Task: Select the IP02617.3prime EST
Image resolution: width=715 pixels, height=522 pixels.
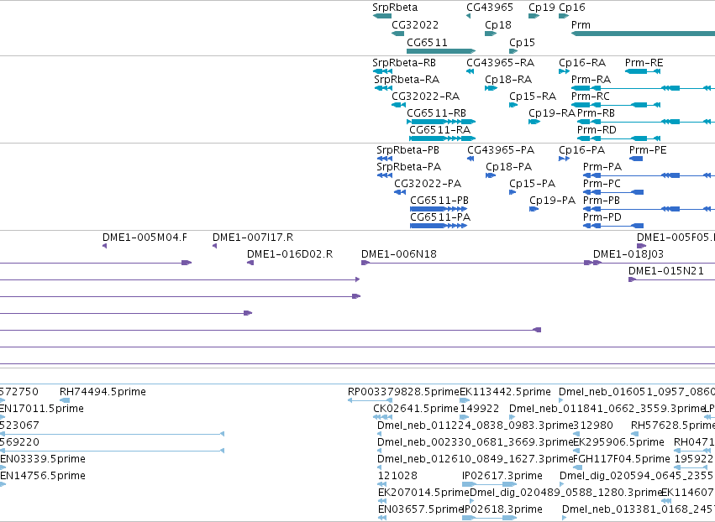Action: 489,484
